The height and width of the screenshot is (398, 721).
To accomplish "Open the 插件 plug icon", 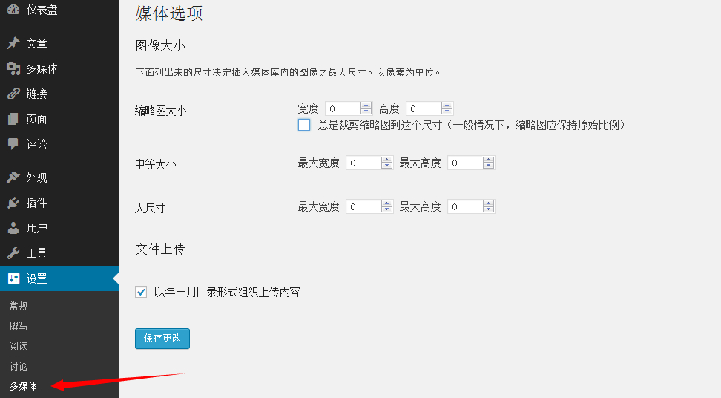I will [13, 203].
